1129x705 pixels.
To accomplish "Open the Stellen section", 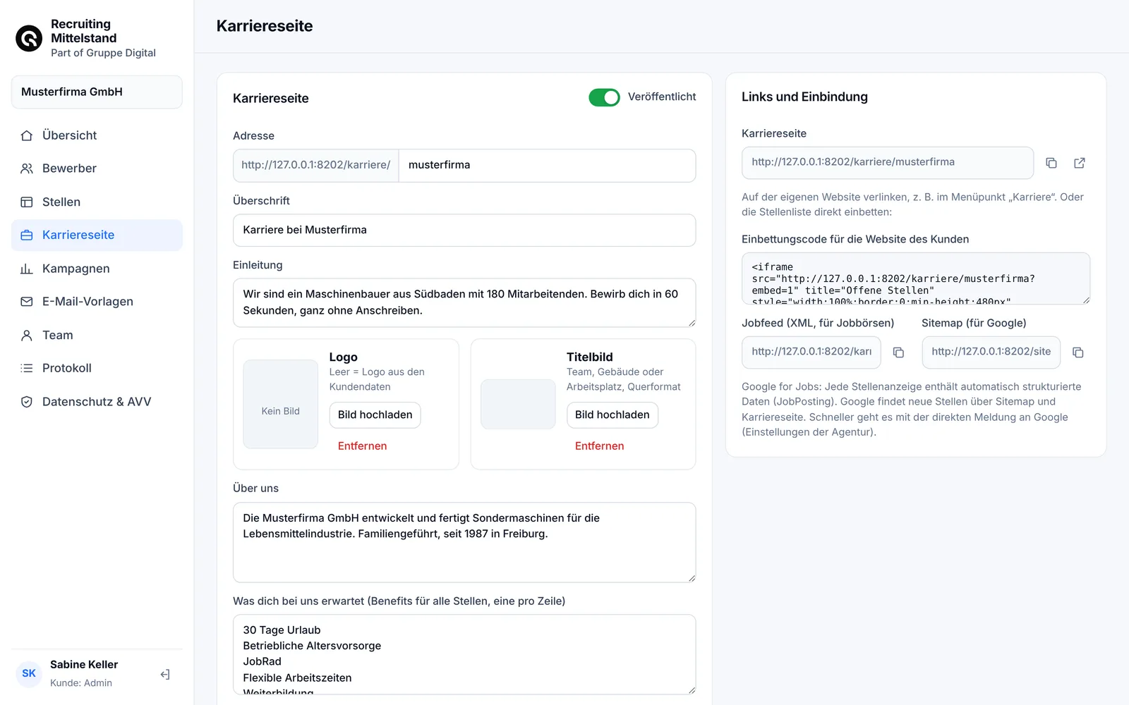I will [x=97, y=202].
